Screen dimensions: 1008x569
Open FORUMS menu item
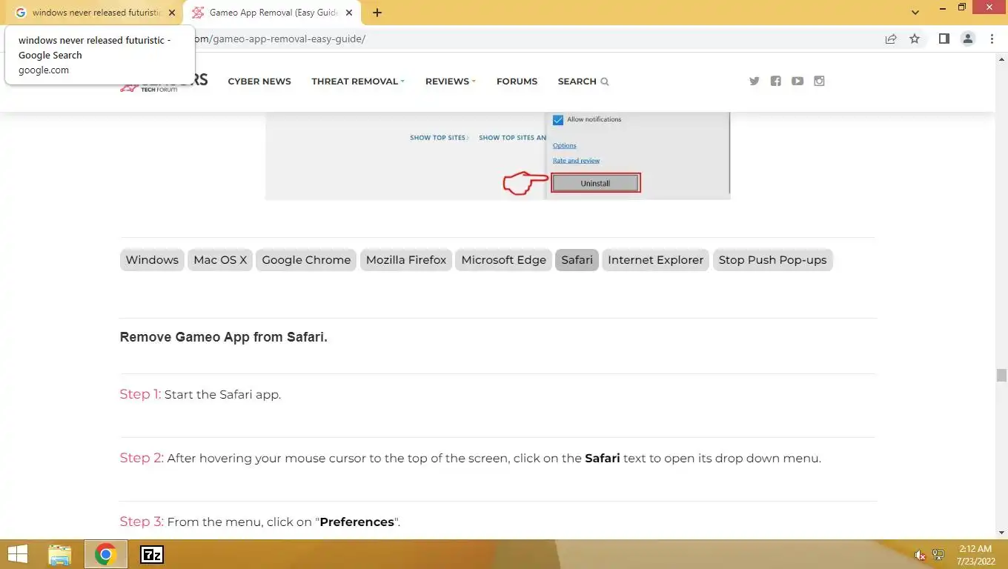(x=517, y=81)
